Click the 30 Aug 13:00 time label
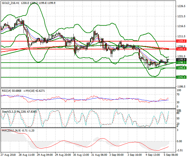The image size is (187, 158). (81, 155)
